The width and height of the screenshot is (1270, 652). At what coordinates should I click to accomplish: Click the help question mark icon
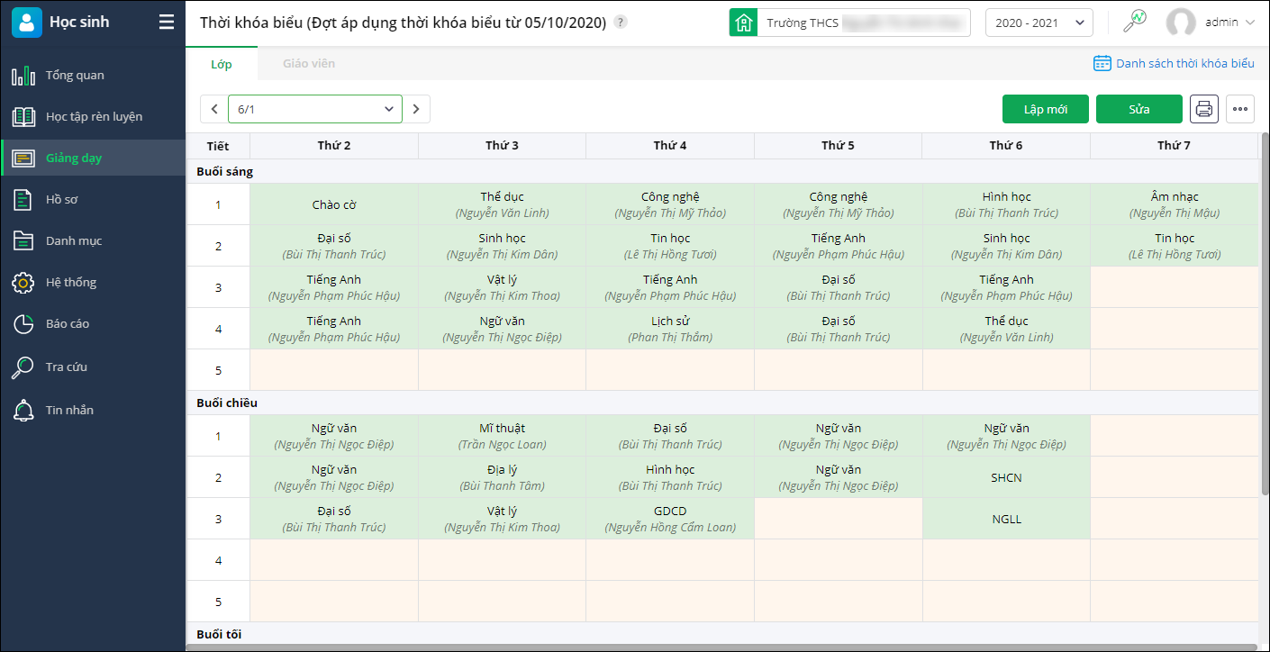(x=621, y=23)
